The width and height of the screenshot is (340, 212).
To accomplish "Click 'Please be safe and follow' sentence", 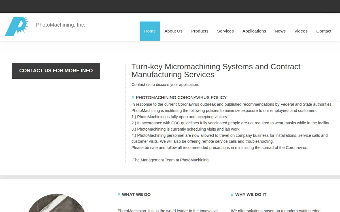I will pyautogui.click(x=220, y=148).
